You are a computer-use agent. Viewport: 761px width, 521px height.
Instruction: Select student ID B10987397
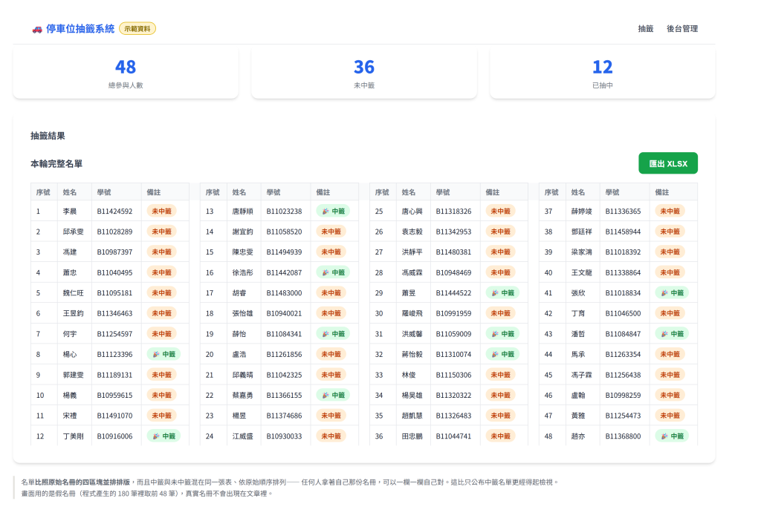point(114,252)
